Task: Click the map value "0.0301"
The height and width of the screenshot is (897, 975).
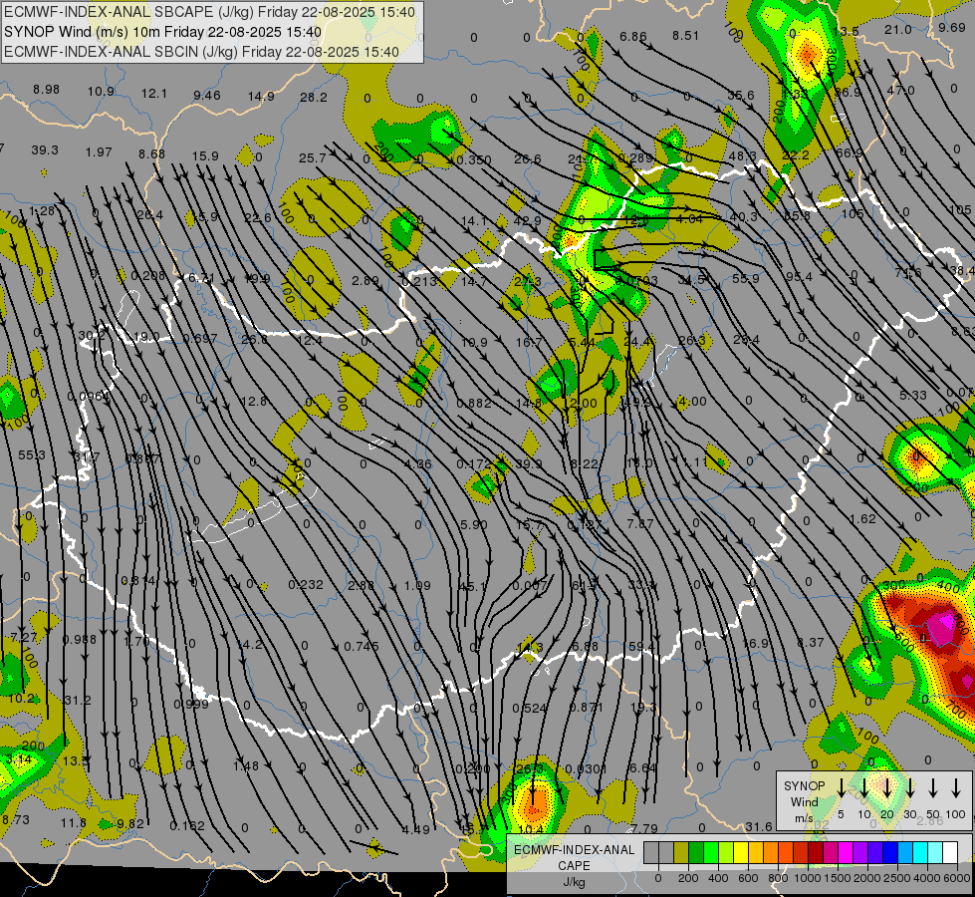Action: click(587, 768)
